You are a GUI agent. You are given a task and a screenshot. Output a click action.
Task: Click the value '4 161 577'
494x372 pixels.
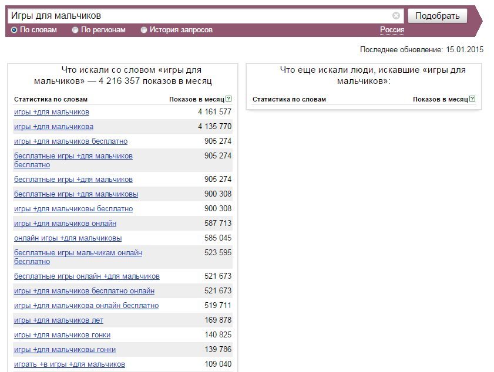tap(214, 111)
